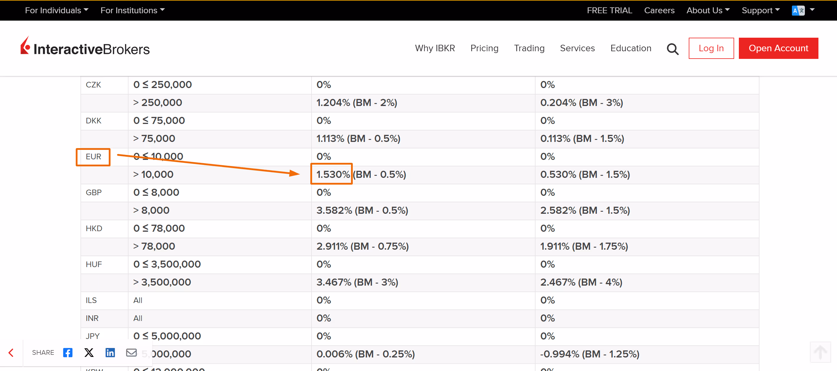The image size is (837, 371).
Task: Open Support dropdown menu
Action: [x=760, y=10]
